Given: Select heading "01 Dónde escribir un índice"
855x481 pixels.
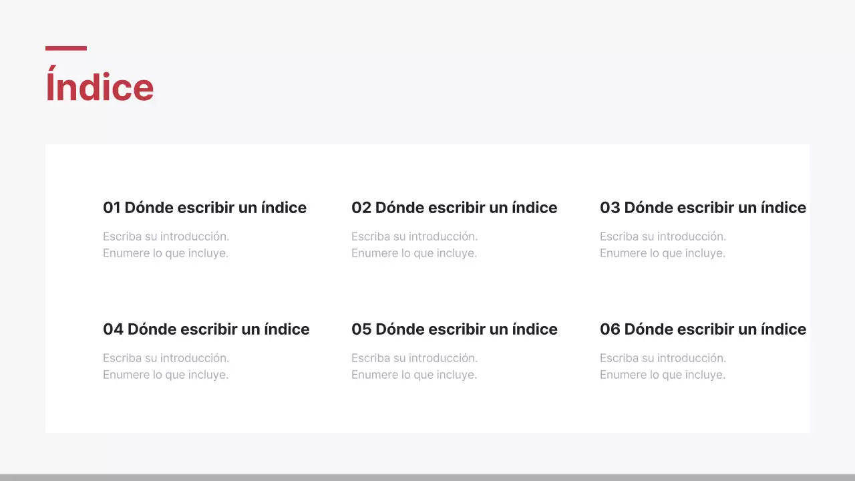Looking at the screenshot, I should click(x=204, y=208).
